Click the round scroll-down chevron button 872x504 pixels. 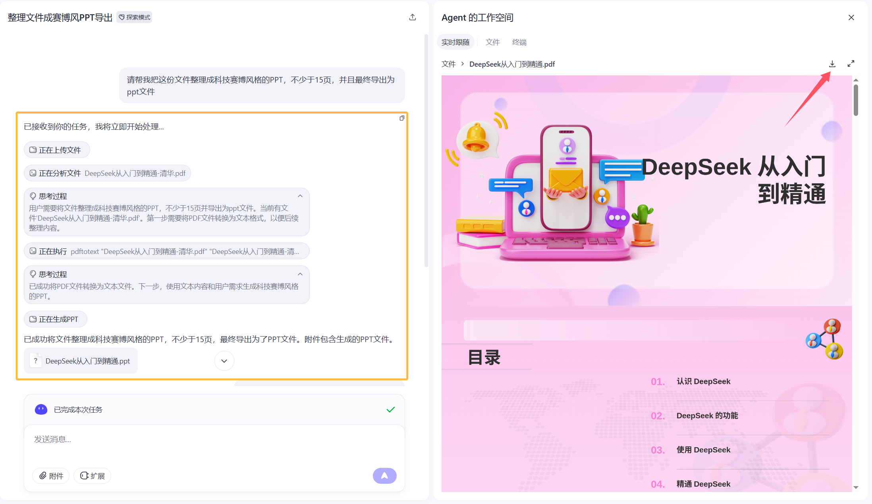click(224, 361)
